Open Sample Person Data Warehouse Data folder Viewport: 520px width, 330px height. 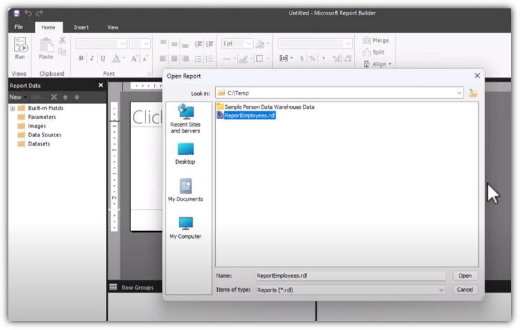click(x=265, y=107)
